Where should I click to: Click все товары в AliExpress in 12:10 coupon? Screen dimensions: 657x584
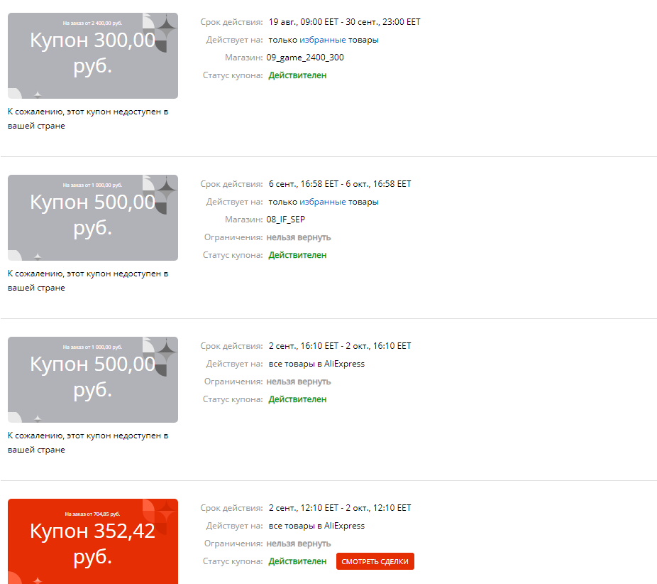click(316, 526)
